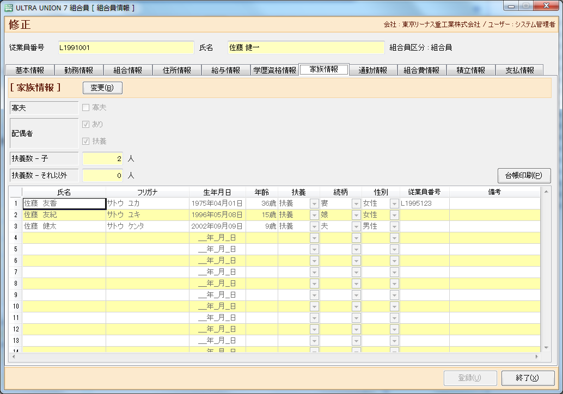Click furigana cell サトウ ユカ
The height and width of the screenshot is (394, 563).
(x=148, y=204)
